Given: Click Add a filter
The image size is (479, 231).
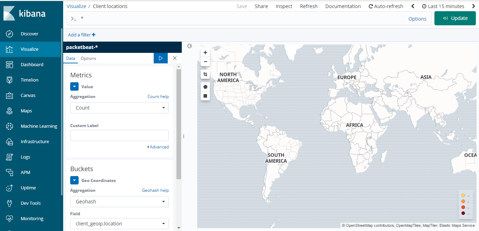Looking at the screenshot, I should pos(82,35).
